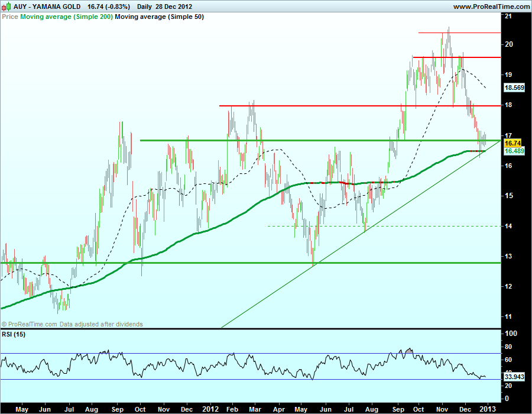Click the 12 price axis label

[508, 286]
